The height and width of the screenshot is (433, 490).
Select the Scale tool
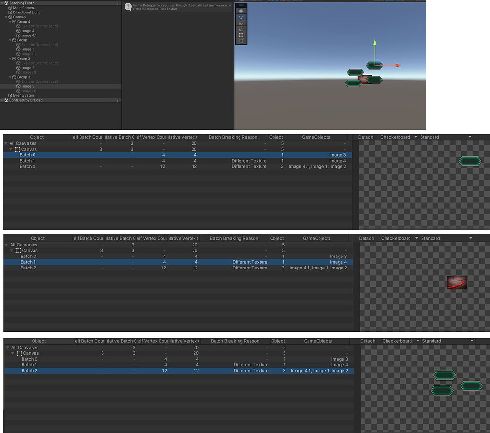[x=241, y=28]
